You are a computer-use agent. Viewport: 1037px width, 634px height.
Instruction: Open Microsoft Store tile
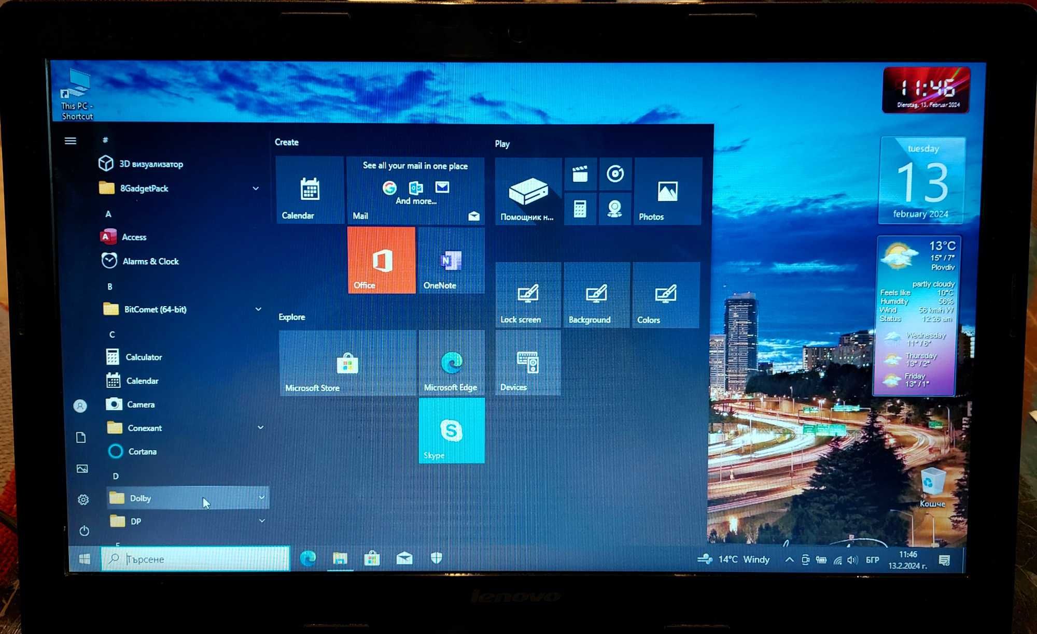(x=345, y=362)
